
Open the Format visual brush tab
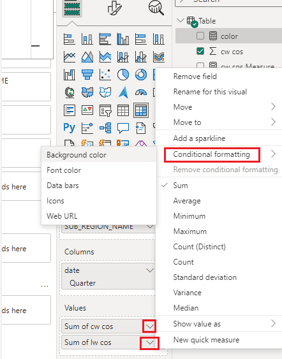(x=114, y=8)
